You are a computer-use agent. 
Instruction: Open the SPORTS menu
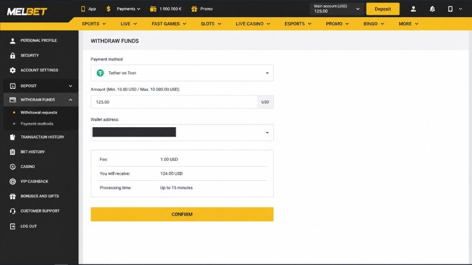pyautogui.click(x=94, y=24)
